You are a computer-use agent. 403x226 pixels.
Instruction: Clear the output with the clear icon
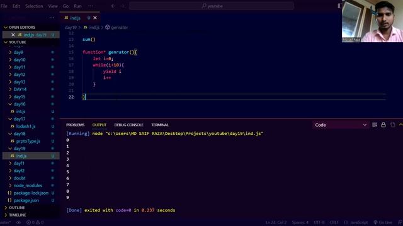pyautogui.click(x=375, y=125)
